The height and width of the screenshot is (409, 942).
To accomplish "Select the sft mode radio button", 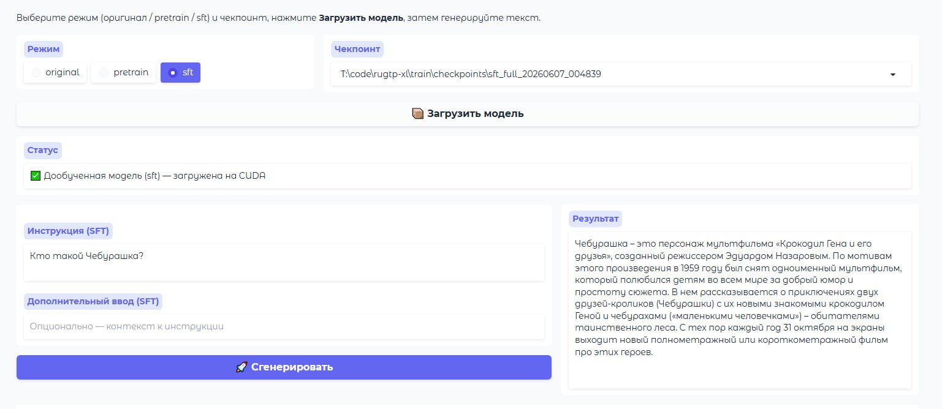I will (180, 72).
